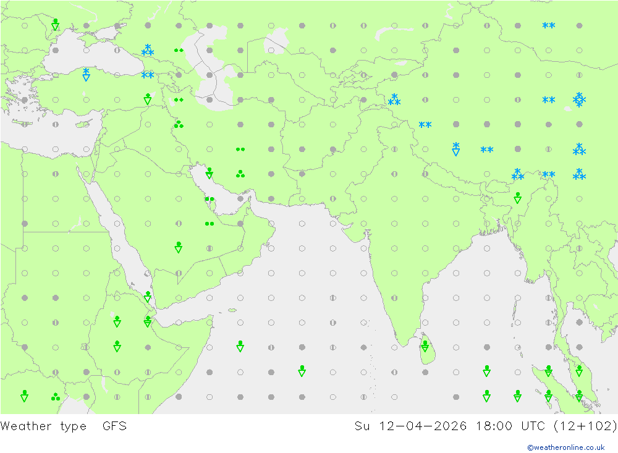Click the triple raindrop symbol on the Iraq-Iran border
This screenshot has height=453, width=618.
pyautogui.click(x=179, y=124)
